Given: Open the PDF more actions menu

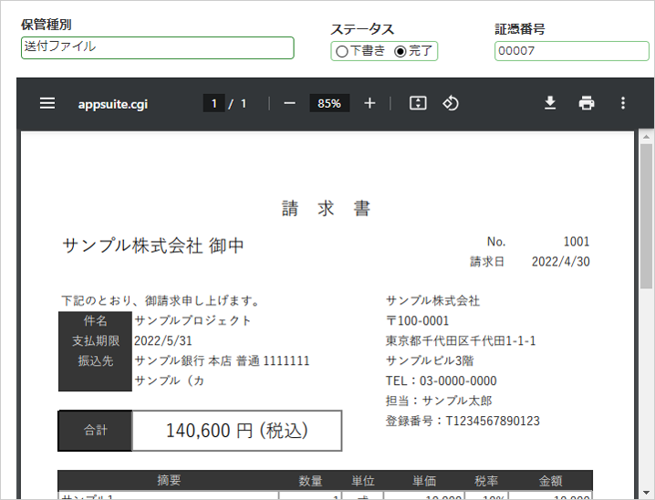Looking at the screenshot, I should [623, 103].
